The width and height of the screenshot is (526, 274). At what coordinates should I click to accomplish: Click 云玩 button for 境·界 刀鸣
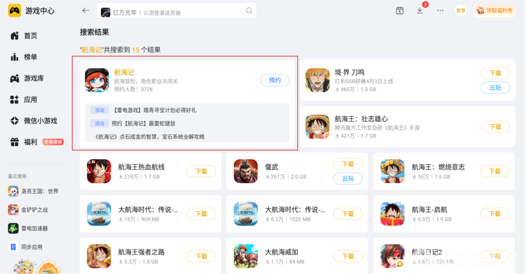click(495, 87)
